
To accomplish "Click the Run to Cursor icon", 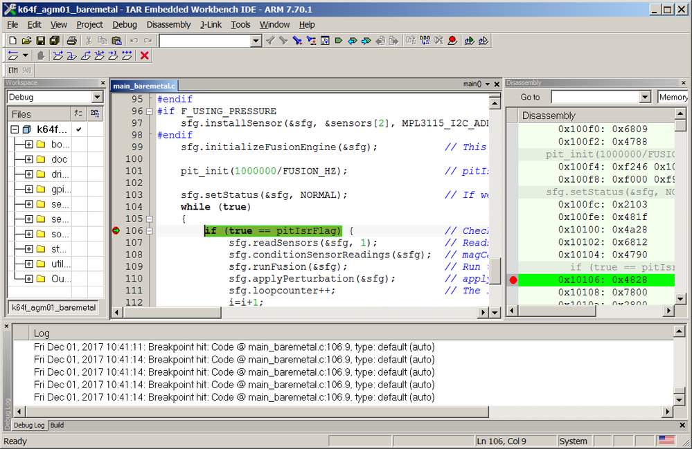I will click(x=113, y=56).
